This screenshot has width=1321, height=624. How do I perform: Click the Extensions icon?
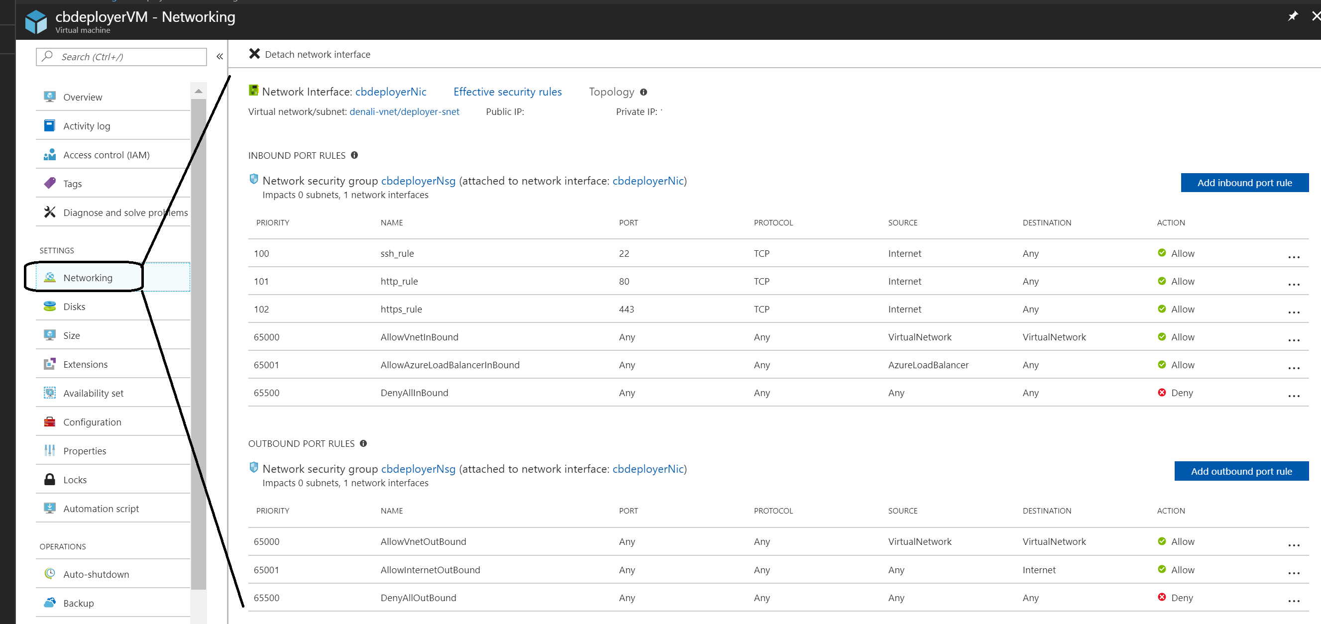(x=50, y=364)
